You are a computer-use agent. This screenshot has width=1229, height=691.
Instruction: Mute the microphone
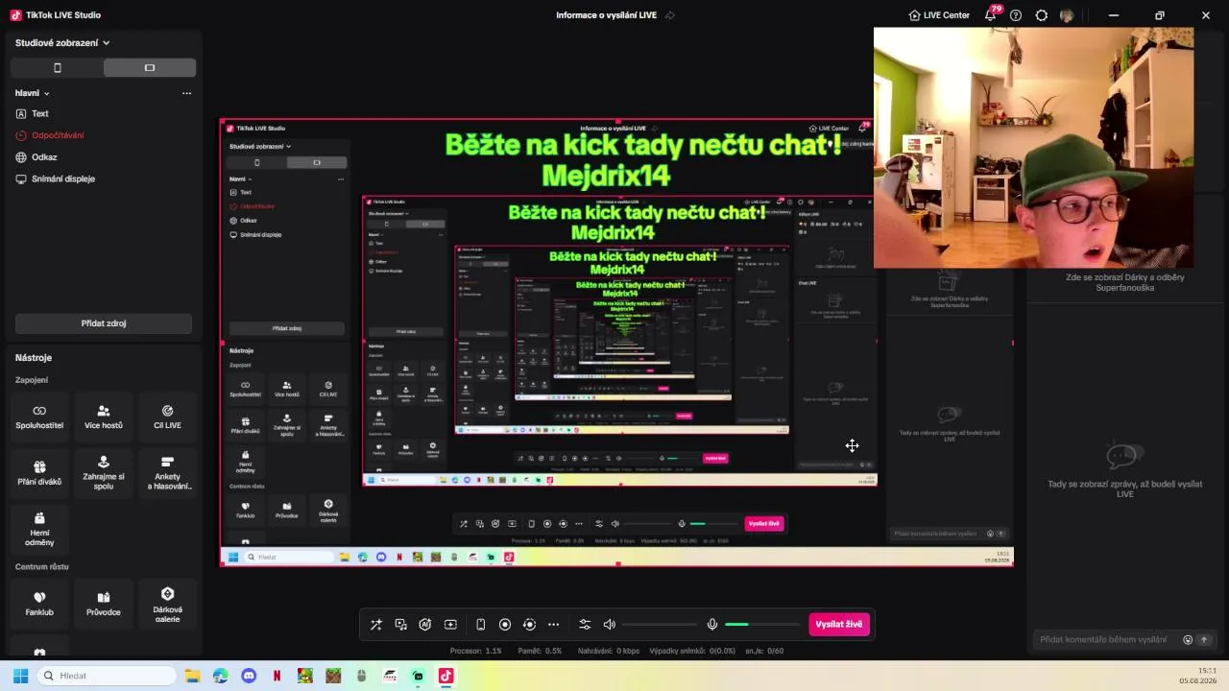[712, 625]
